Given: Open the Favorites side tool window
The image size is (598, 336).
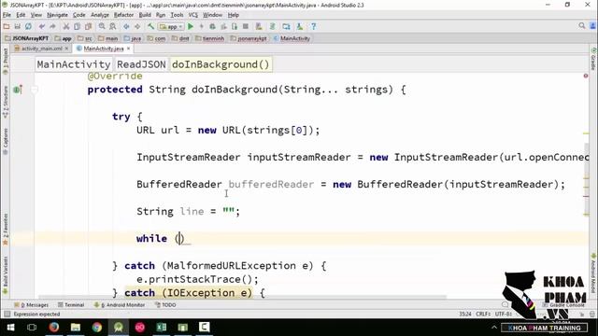Looking at the screenshot, I should click(6, 229).
